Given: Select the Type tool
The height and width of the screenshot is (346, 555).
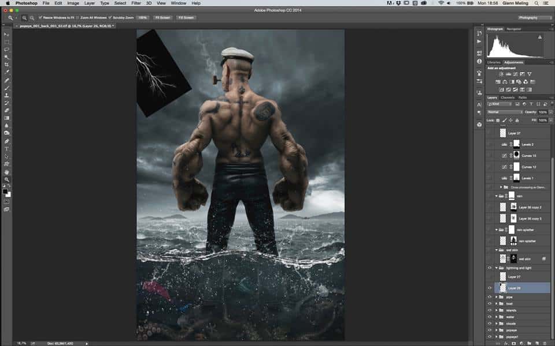Looking at the screenshot, I should [7, 149].
